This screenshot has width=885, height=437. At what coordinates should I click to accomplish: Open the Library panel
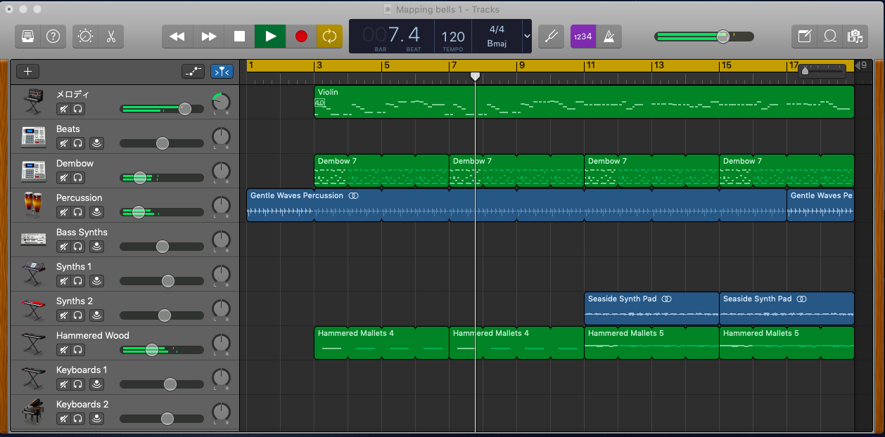29,36
